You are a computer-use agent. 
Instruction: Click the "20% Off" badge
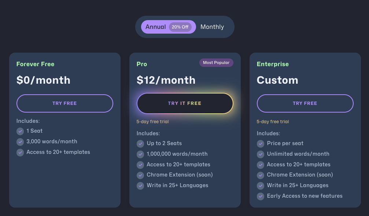(x=180, y=27)
